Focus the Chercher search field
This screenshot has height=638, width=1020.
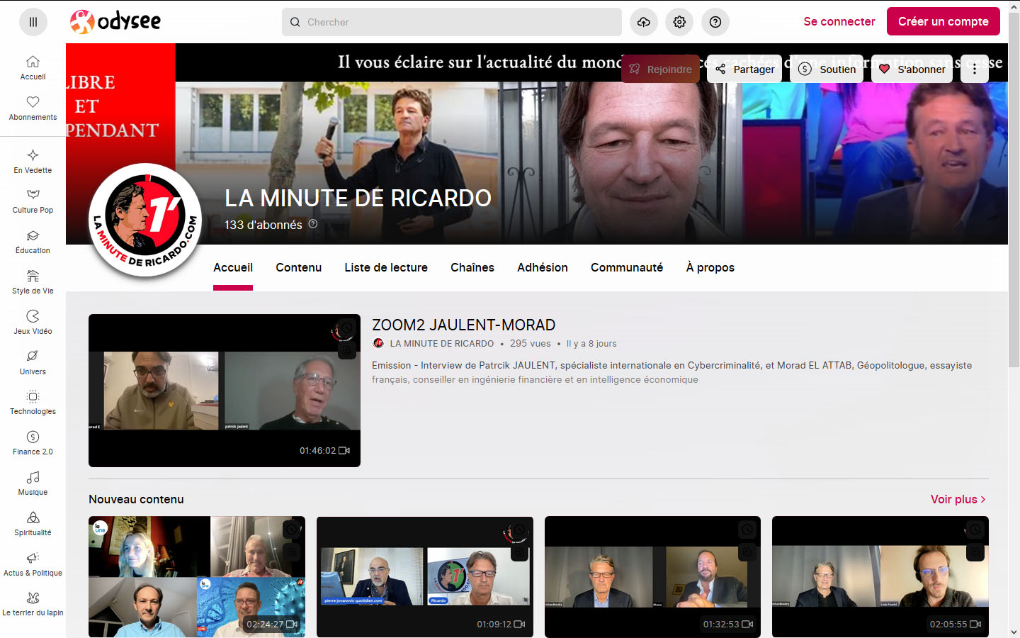(x=452, y=22)
